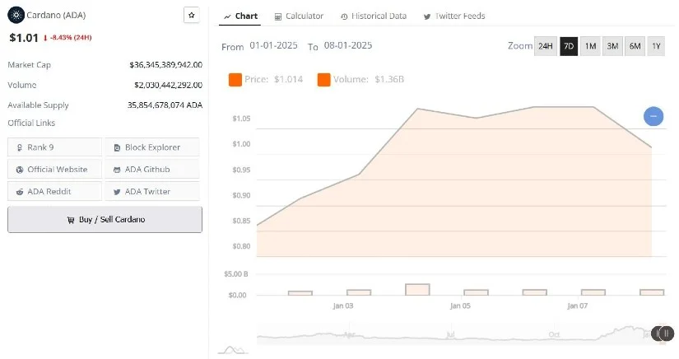Image resolution: width=679 pixels, height=359 pixels.
Task: Click the rank medal icon beside Rank 9
Action: 20,147
